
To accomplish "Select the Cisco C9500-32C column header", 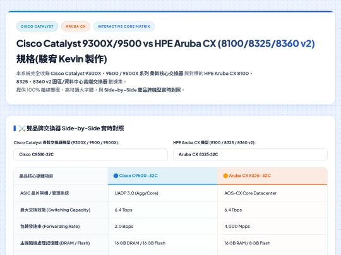I will pos(163,176).
